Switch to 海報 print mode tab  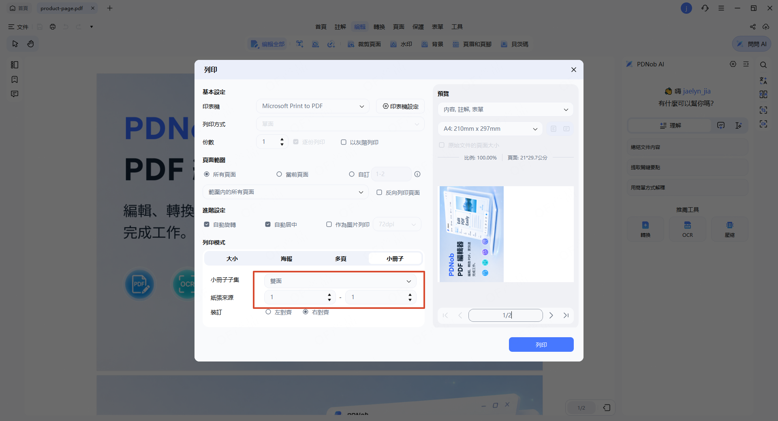[x=286, y=259]
